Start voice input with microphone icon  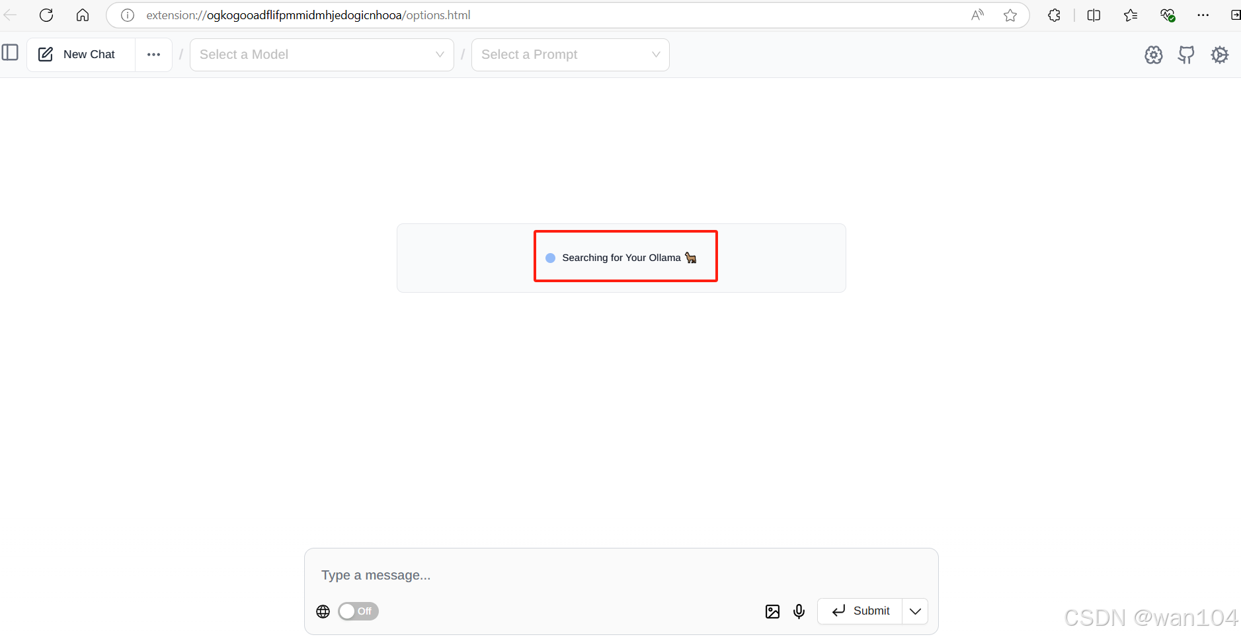pos(799,611)
